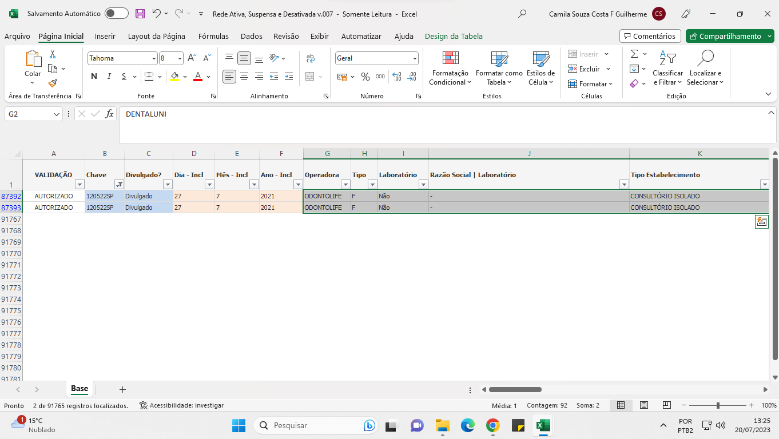The width and height of the screenshot is (779, 439).
Task: Toggle the Salvamento Automático switch
Action: pyautogui.click(x=116, y=14)
